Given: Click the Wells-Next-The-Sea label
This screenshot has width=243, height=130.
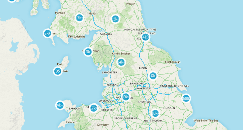Looking at the screenshot, I should tap(206, 120).
